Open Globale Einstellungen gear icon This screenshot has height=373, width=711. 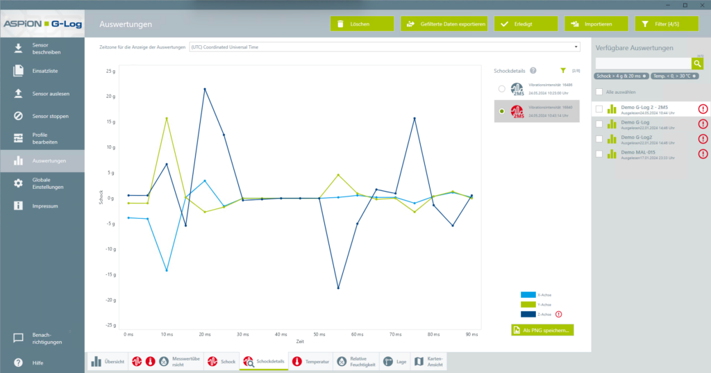click(18, 183)
